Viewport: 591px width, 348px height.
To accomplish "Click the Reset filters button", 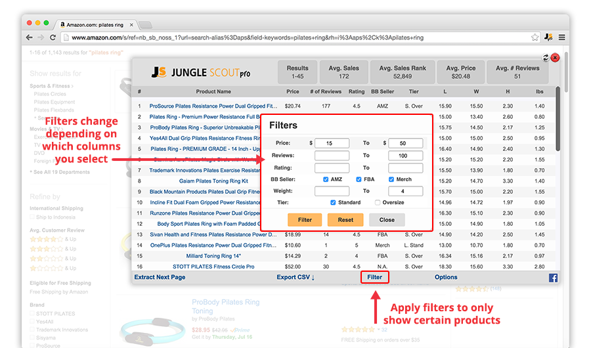I will coord(345,220).
